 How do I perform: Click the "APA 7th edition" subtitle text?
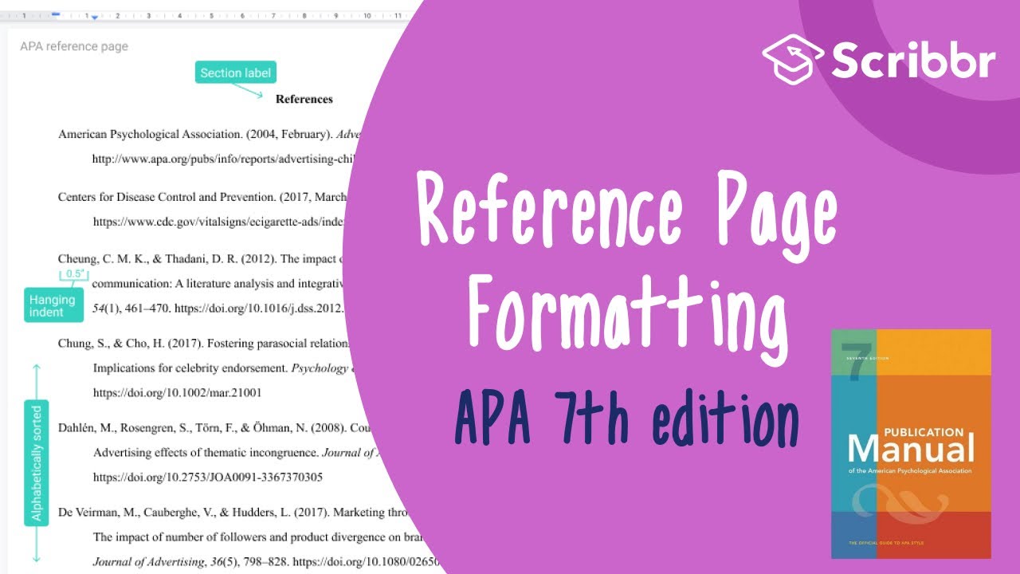[x=627, y=417]
